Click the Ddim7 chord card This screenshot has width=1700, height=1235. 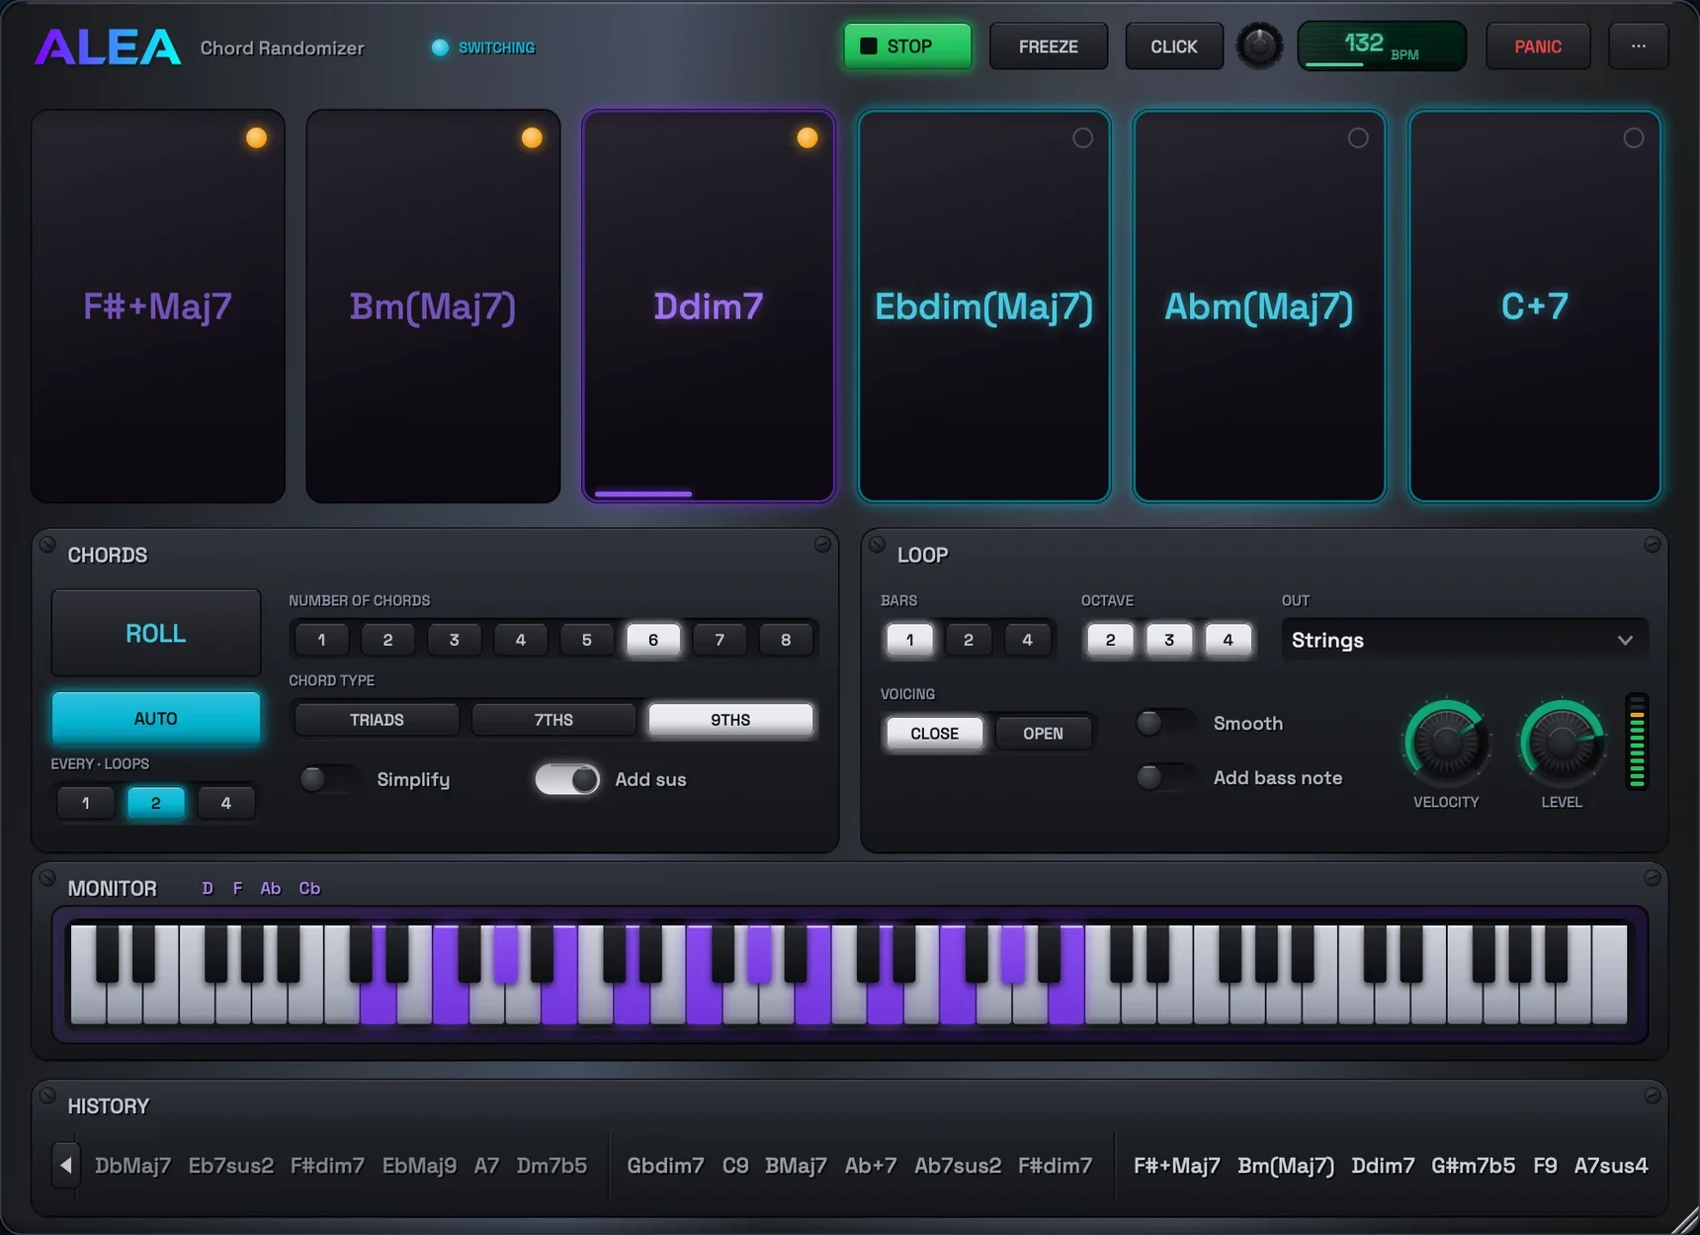click(x=709, y=307)
